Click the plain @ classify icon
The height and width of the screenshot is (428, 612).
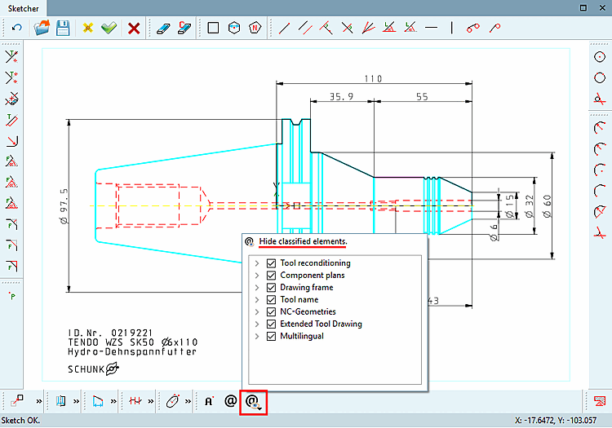230,401
